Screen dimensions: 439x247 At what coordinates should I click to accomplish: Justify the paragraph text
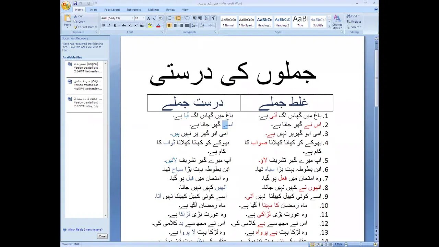pyautogui.click(x=187, y=25)
